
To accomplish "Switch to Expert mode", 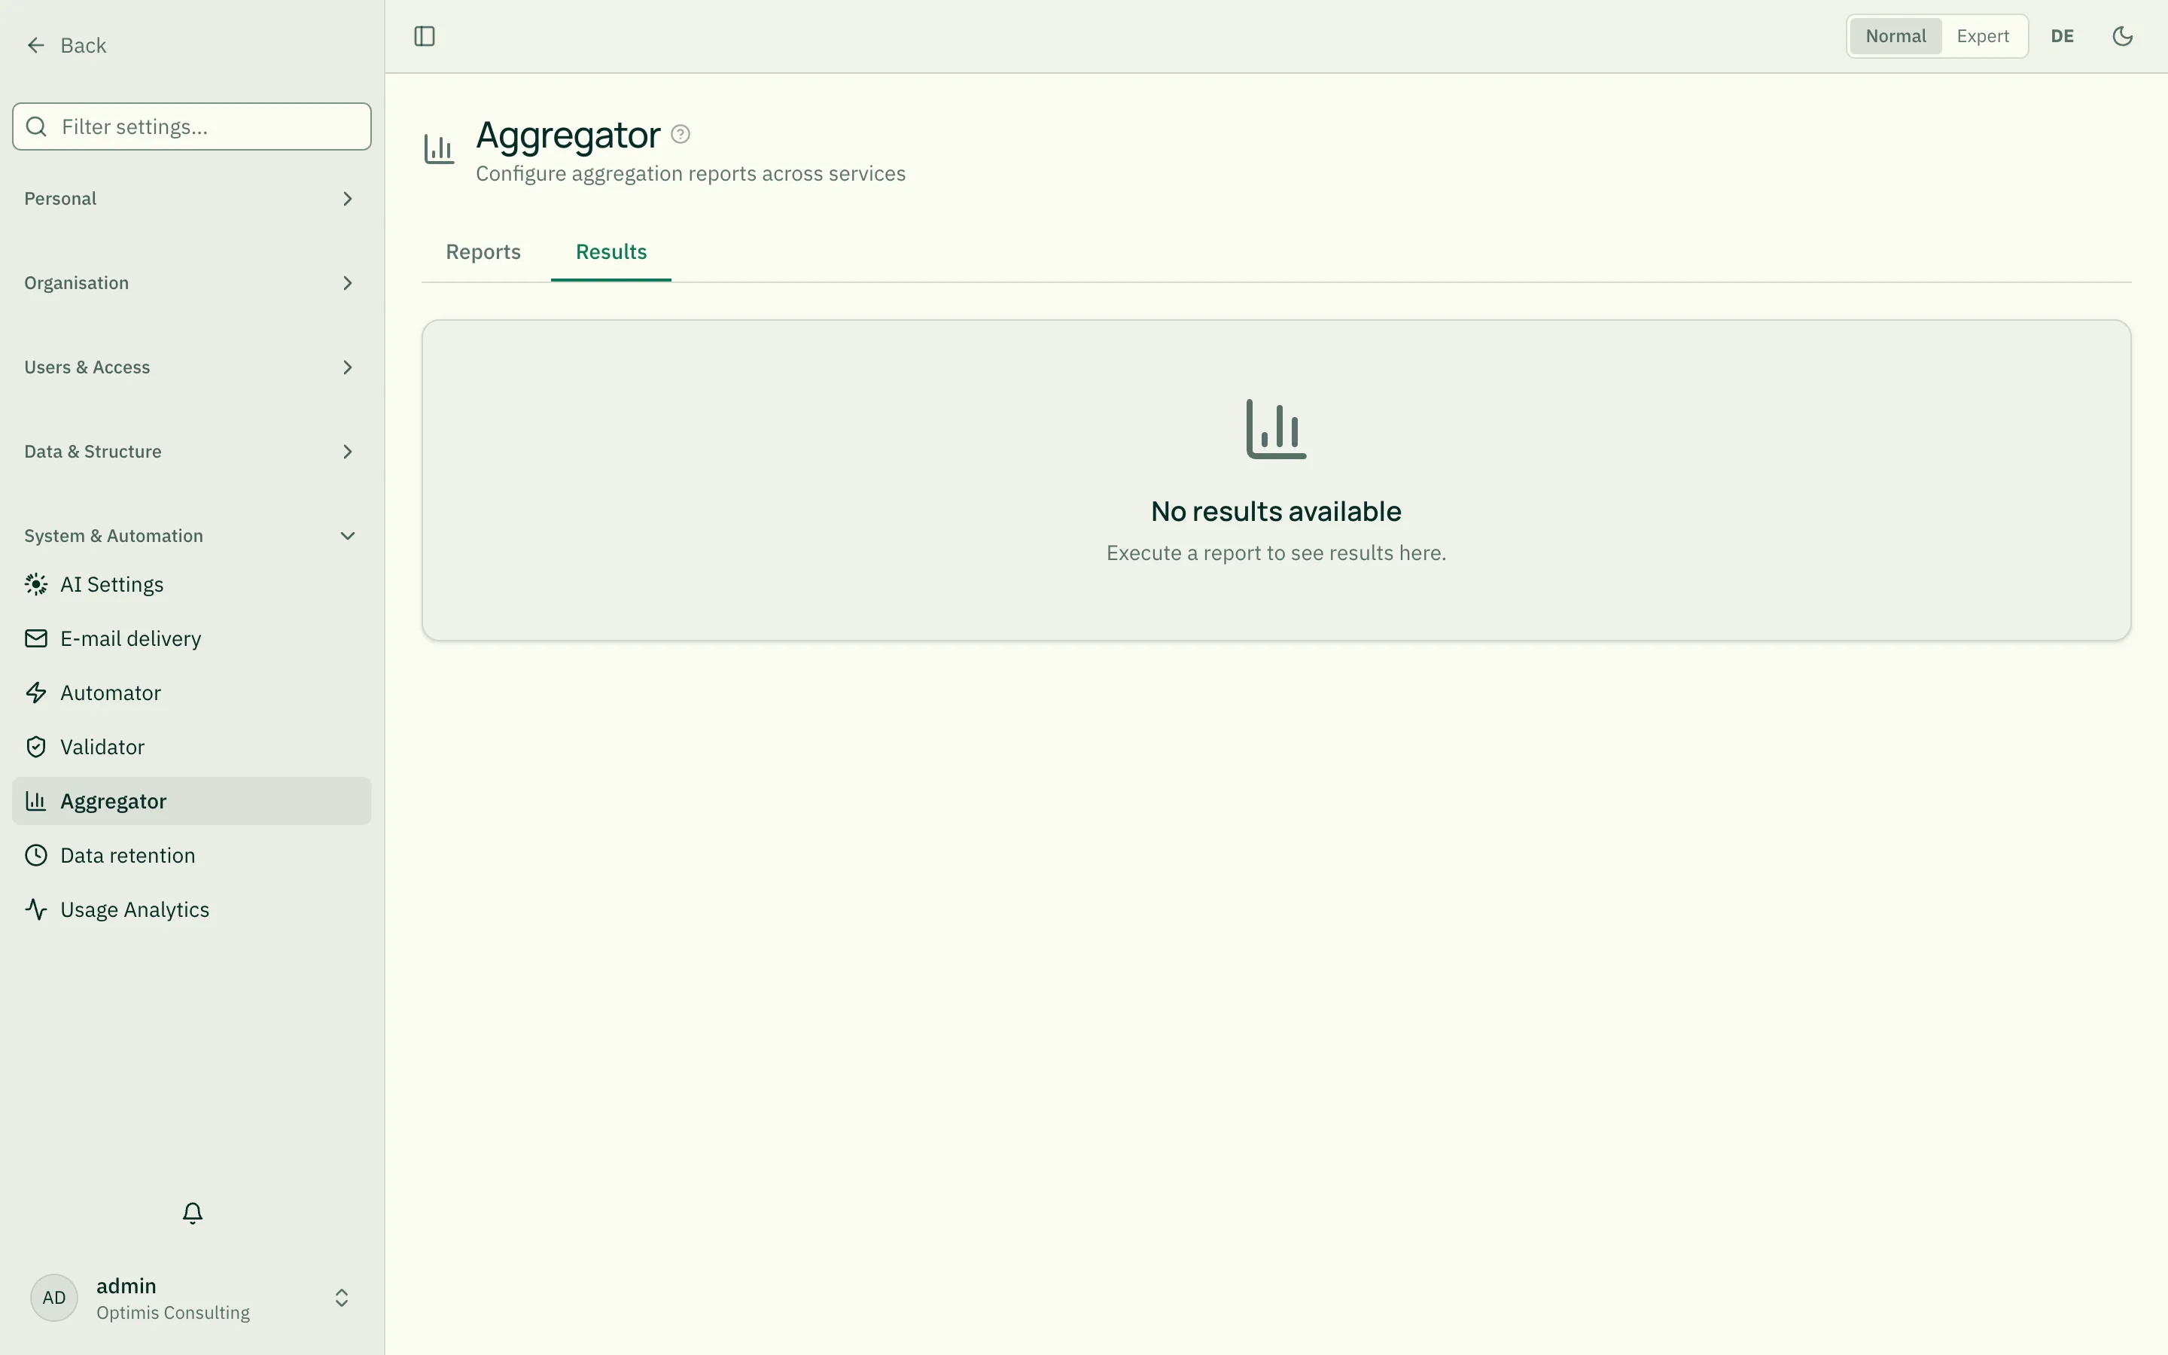I will 1983,37.
